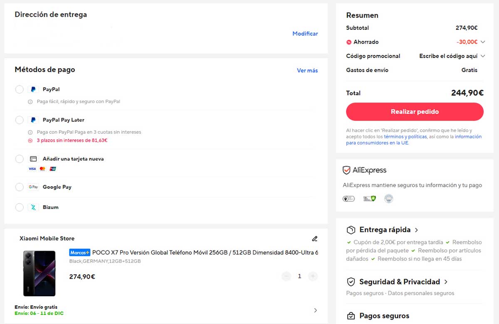Click the edit pencil on Xiaomi Mobile Store
Screen dimensions: 499x324
point(315,238)
